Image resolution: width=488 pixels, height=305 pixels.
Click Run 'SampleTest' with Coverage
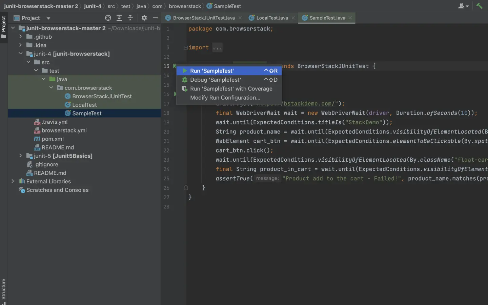click(231, 89)
